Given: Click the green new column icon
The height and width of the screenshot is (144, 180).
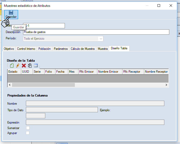Looking at the screenshot, I should 12,66.
